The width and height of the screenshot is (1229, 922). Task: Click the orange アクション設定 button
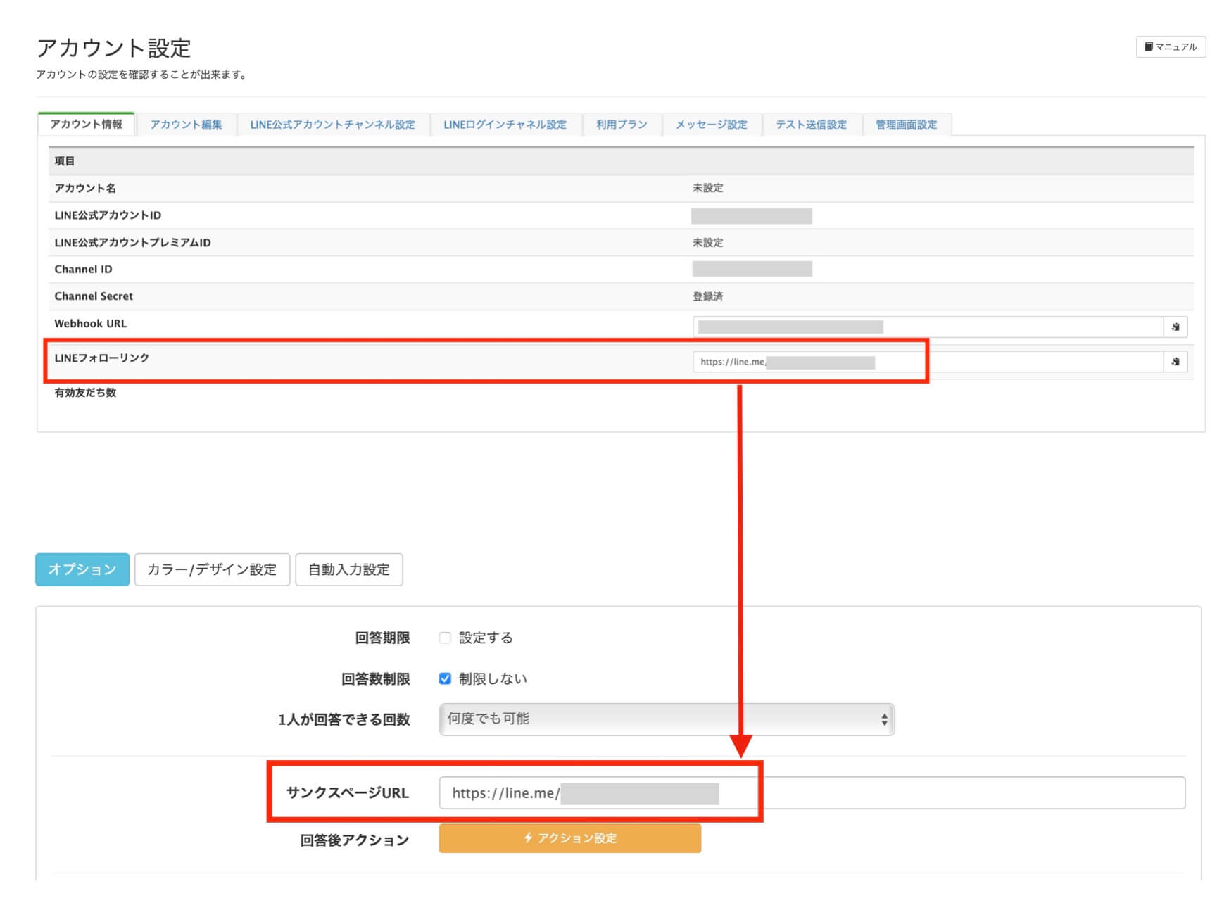click(569, 838)
